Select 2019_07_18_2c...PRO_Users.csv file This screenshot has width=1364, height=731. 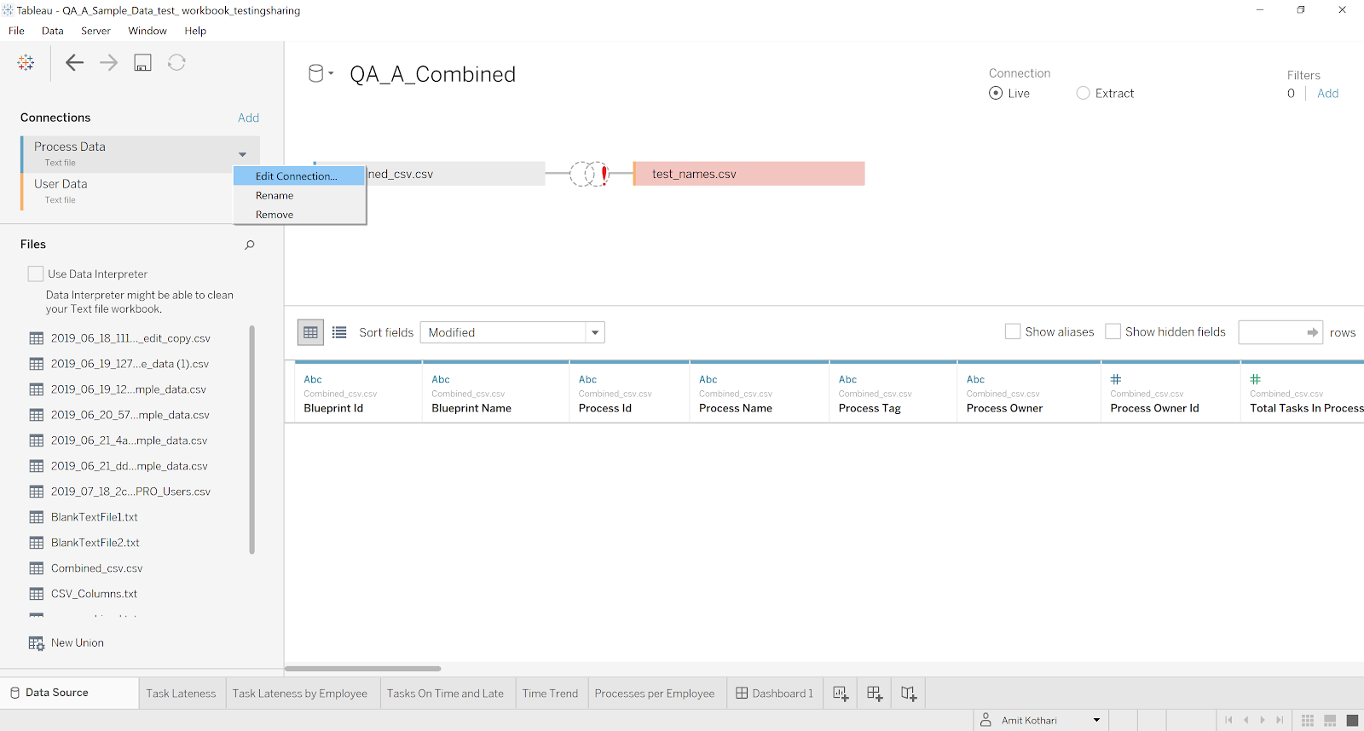[x=130, y=492]
